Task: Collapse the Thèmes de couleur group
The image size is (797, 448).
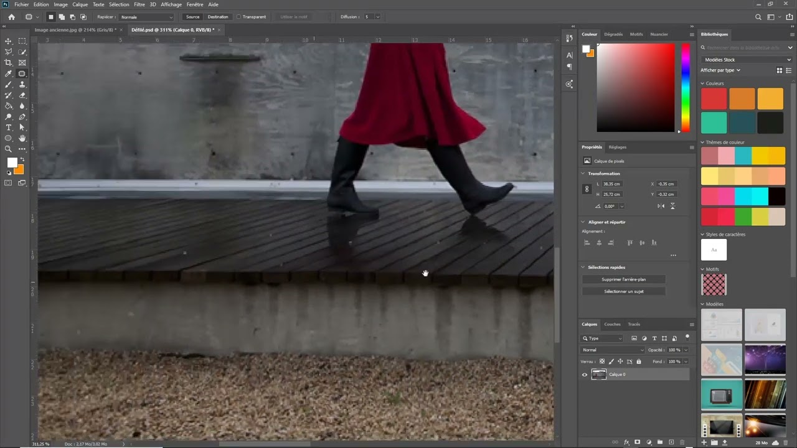Action: point(703,142)
